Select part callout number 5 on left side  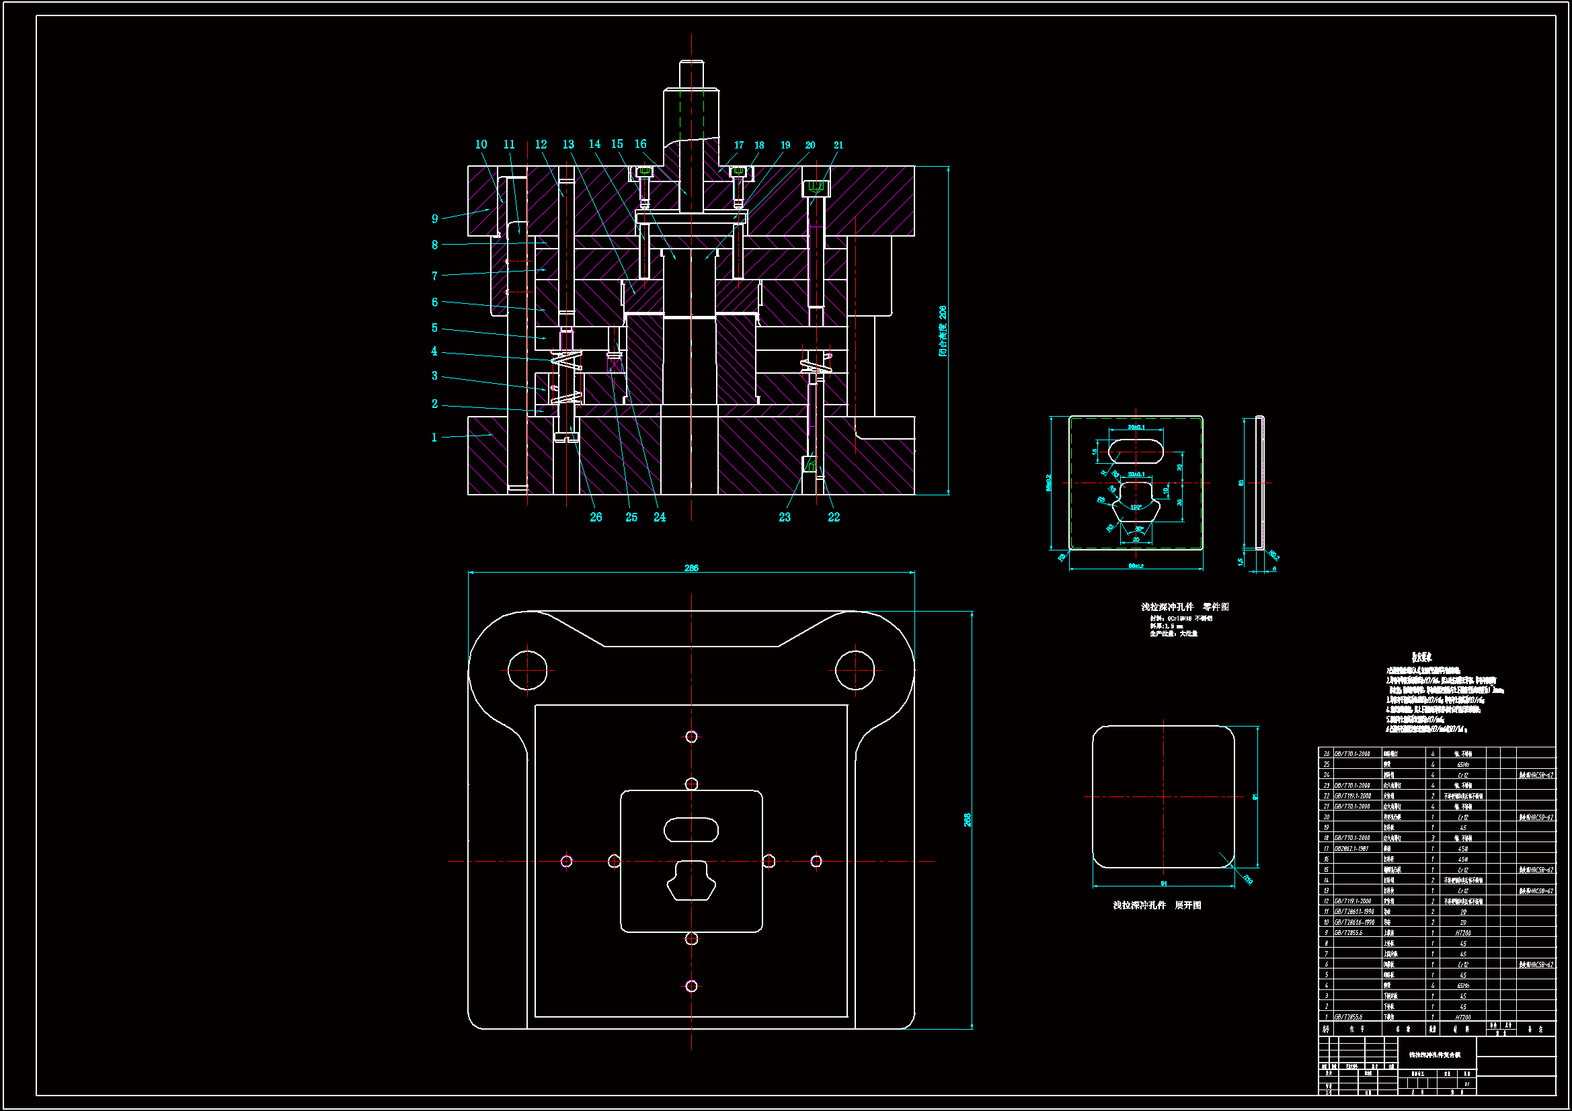click(434, 328)
